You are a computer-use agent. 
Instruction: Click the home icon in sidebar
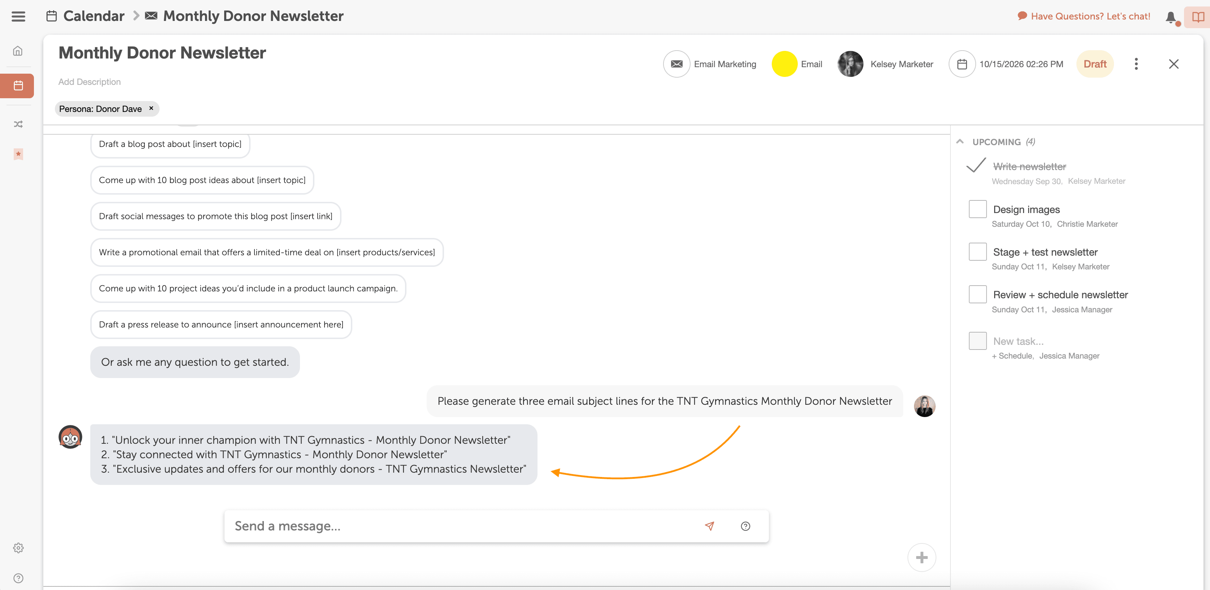18,51
